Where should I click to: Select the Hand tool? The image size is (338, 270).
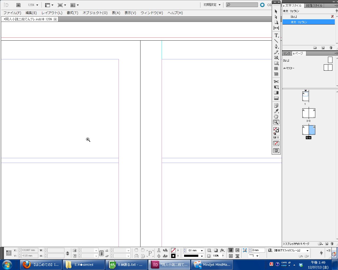coord(276,117)
